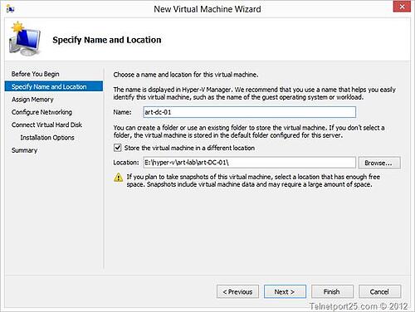Click 'Choose a name and location' text
415x312 pixels.
coord(186,75)
